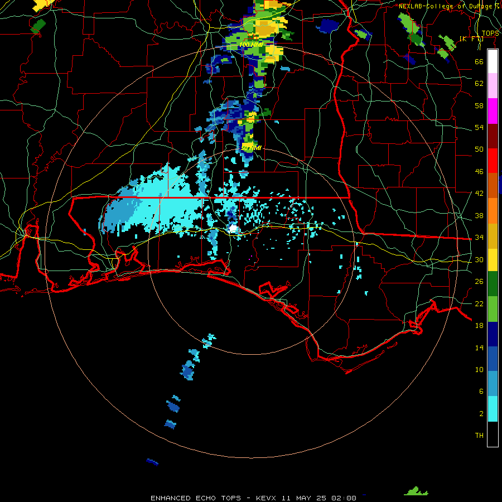
Task: Click the "66" legend value
Action: [479, 61]
